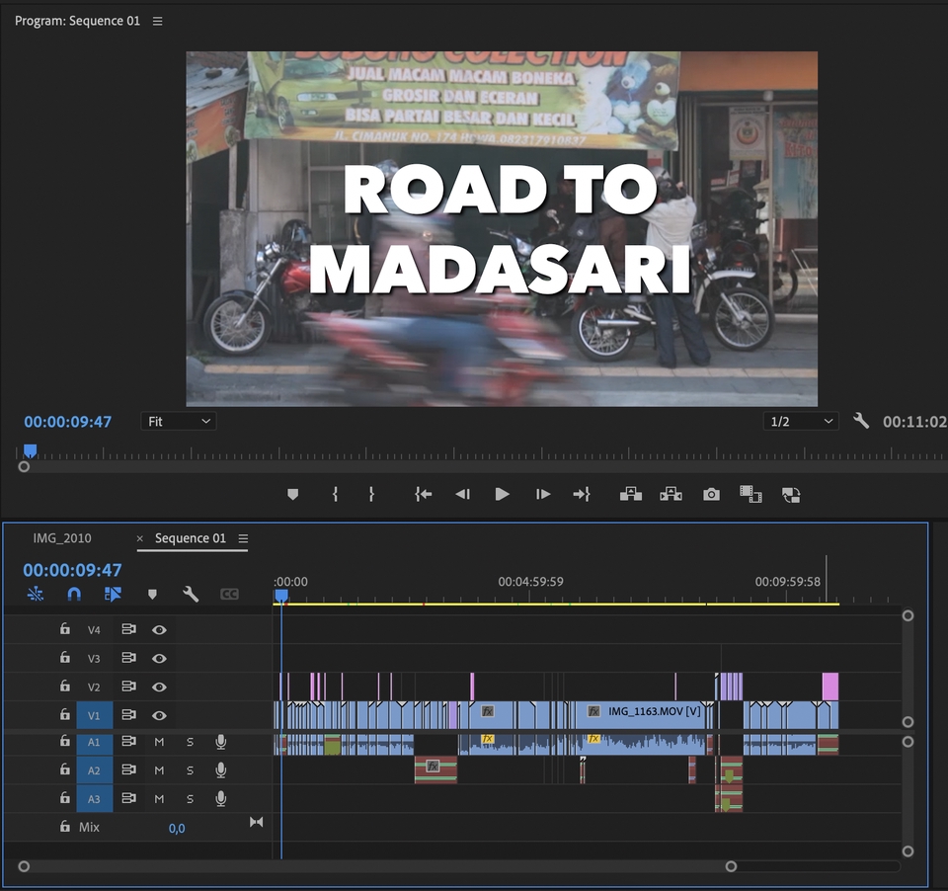The width and height of the screenshot is (948, 891).
Task: Toggle sync lock on A3
Action: (x=128, y=798)
